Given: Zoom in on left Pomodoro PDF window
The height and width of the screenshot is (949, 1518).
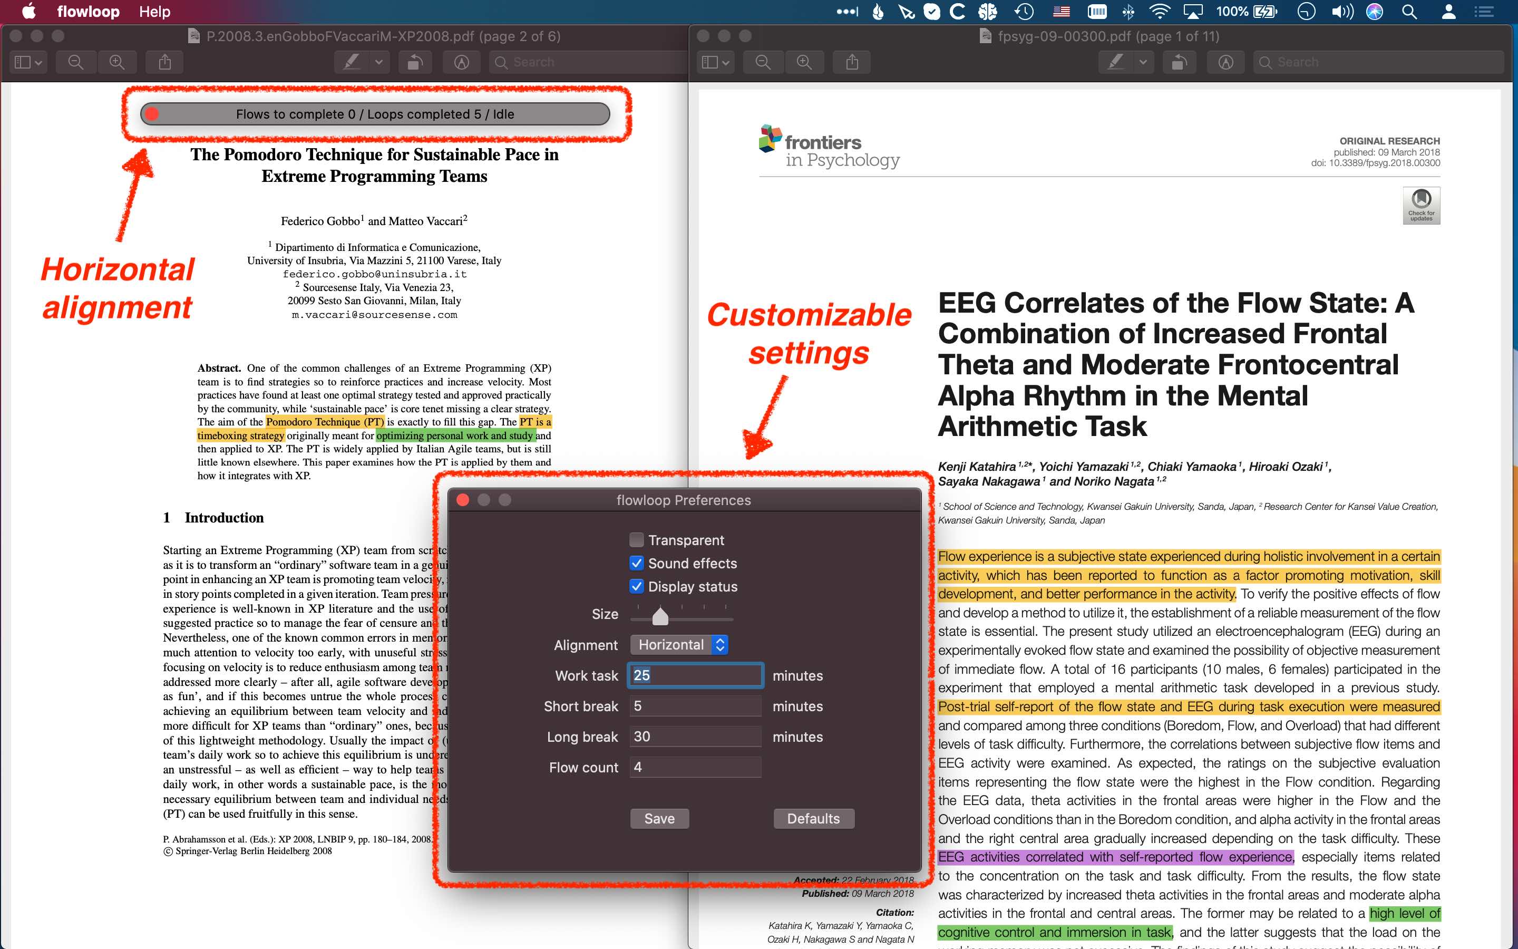Looking at the screenshot, I should [x=118, y=62].
